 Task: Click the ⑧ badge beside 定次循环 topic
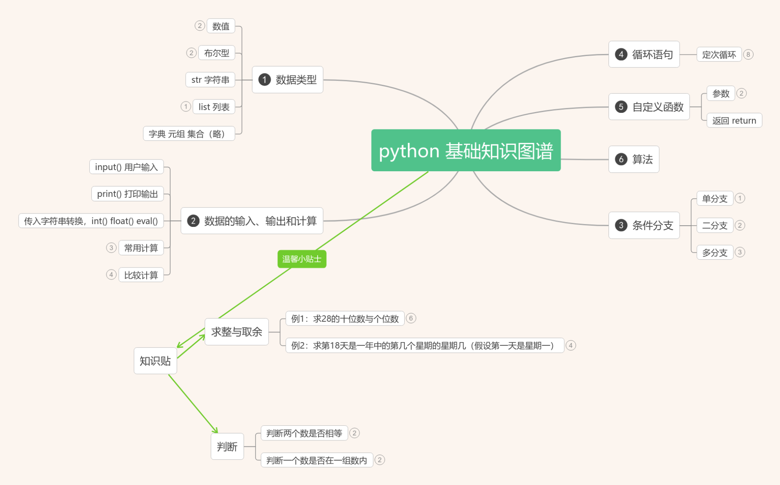(x=749, y=54)
